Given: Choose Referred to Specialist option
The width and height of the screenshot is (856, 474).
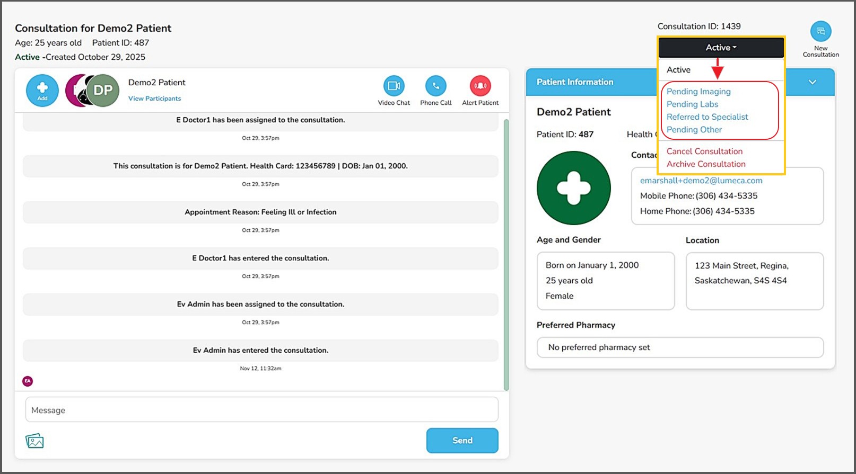Looking at the screenshot, I should 707,117.
